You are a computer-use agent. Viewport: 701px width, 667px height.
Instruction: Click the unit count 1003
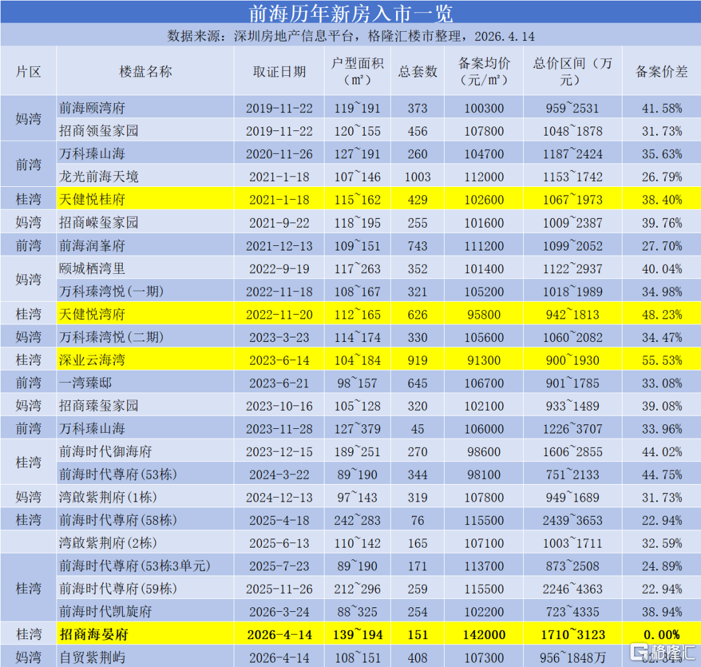tap(417, 177)
